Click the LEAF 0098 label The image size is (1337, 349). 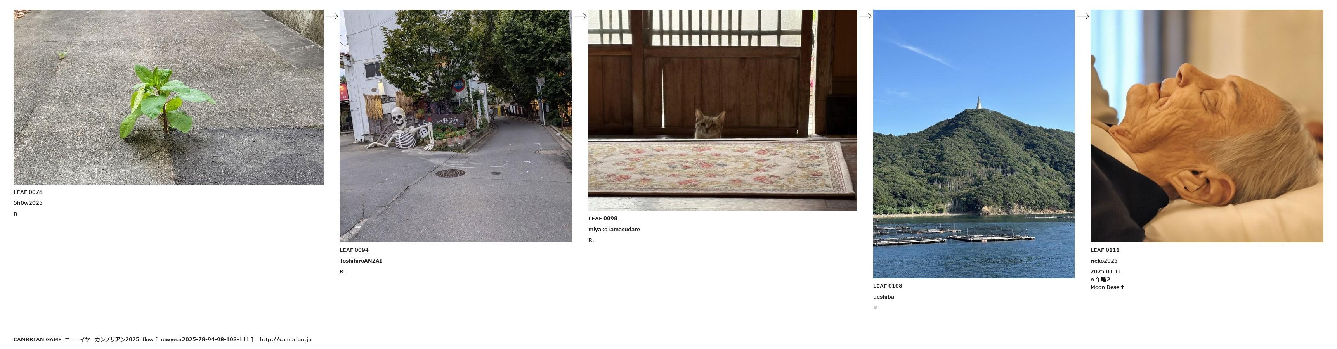point(603,219)
